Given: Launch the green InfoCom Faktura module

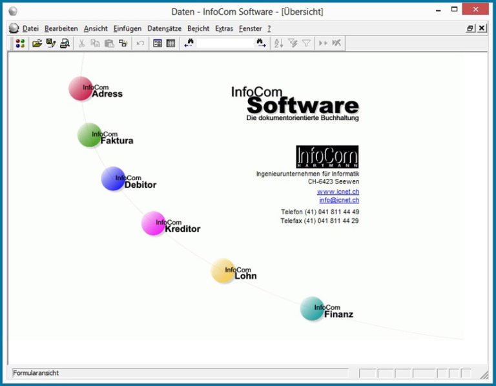Looking at the screenshot, I should [x=90, y=135].
